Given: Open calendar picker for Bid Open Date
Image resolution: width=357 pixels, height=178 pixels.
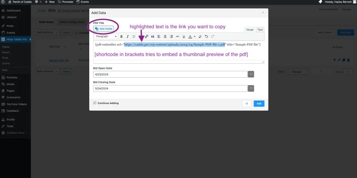Looking at the screenshot, I should coord(251,74).
